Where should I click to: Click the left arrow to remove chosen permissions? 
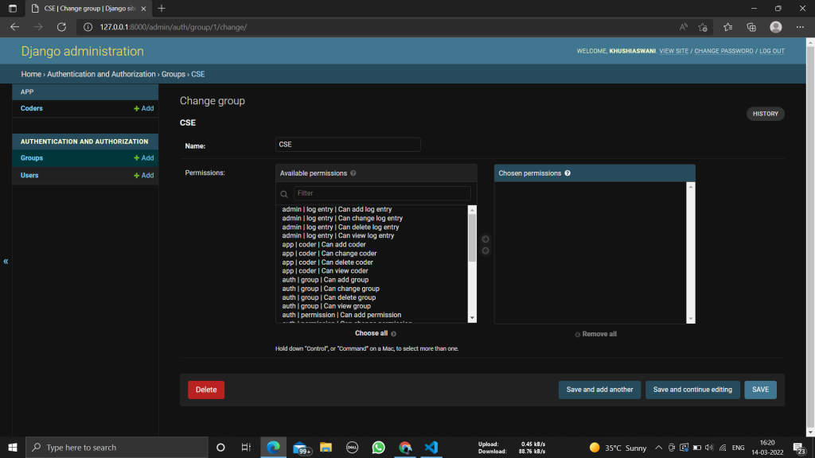tap(485, 250)
